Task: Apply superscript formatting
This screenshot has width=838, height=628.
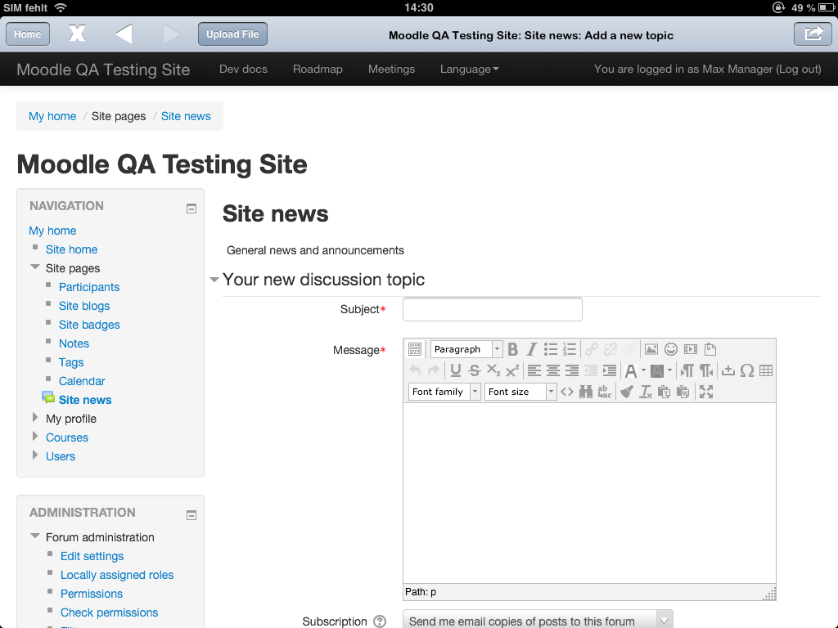Action: point(512,370)
